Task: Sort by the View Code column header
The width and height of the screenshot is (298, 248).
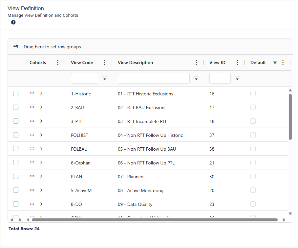Action: pyautogui.click(x=82, y=62)
